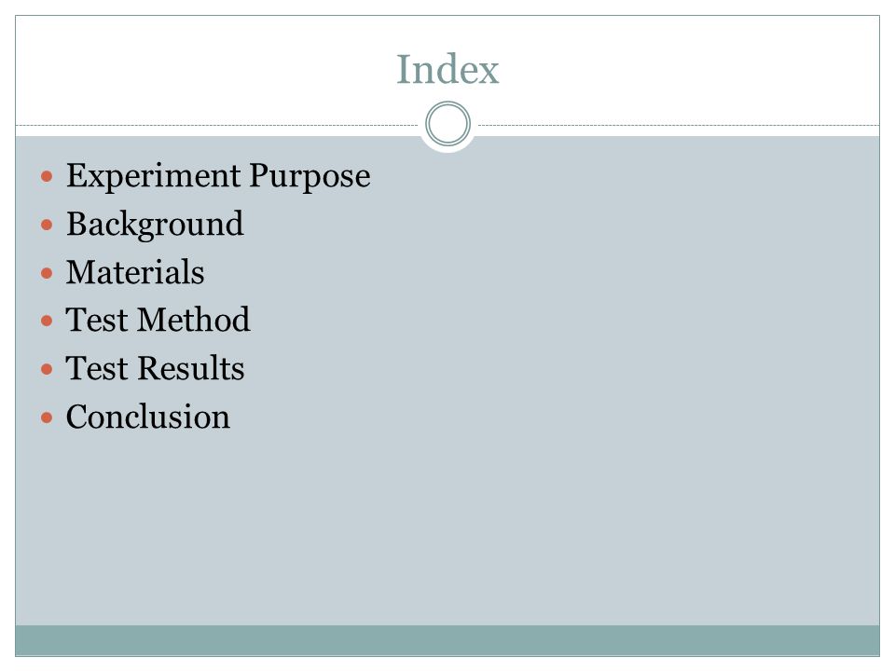Image resolution: width=895 pixels, height=671 pixels.
Task: Click the Conclusion bullet text
Action: [148, 417]
